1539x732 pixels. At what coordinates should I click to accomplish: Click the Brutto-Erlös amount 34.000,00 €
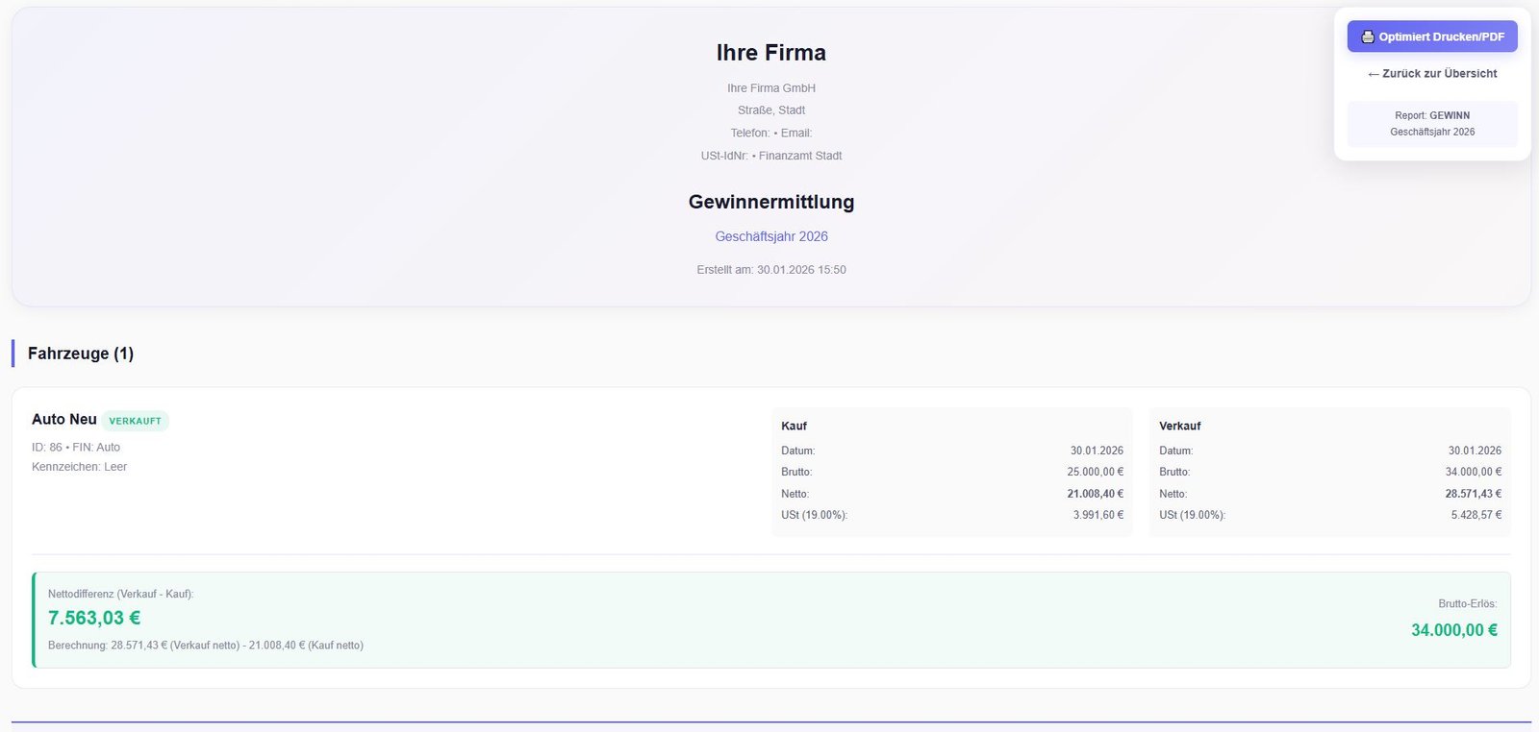point(1453,630)
